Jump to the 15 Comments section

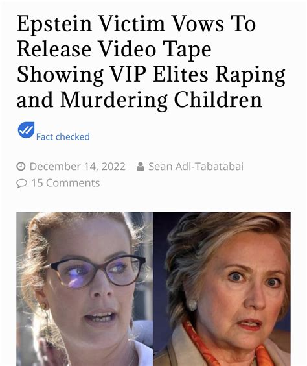(x=65, y=183)
